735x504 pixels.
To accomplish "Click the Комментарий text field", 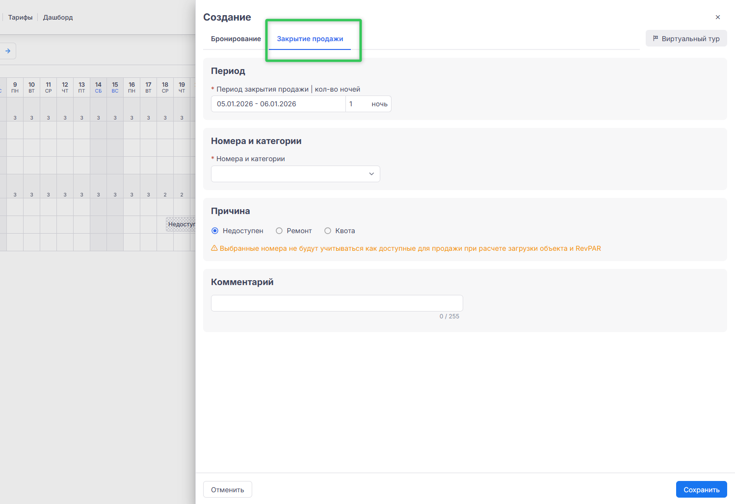I will (x=337, y=303).
